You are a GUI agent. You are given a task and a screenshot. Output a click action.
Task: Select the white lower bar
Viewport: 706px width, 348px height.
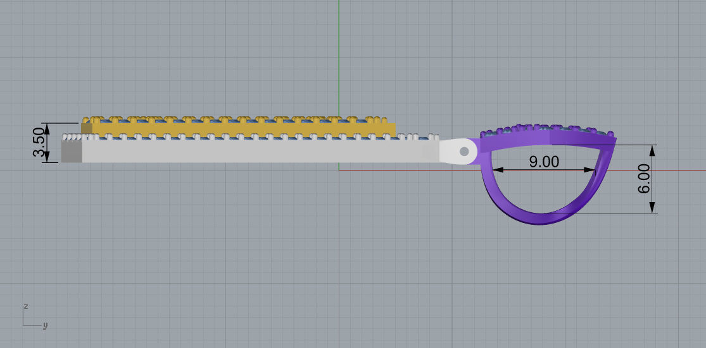250,150
